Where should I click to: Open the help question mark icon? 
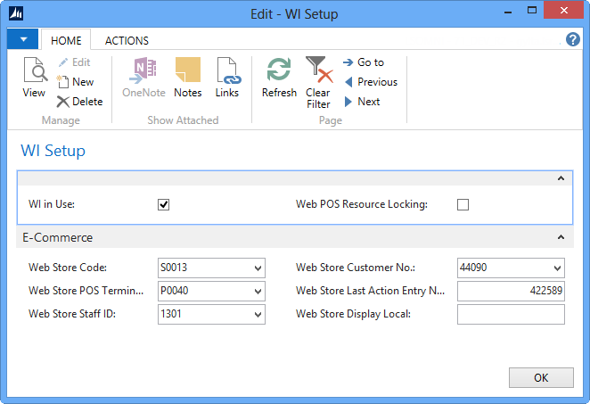point(573,40)
